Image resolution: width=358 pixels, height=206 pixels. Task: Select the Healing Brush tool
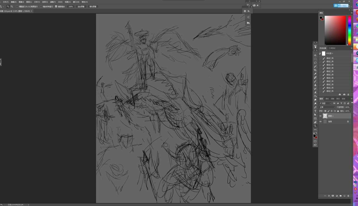click(x=315, y=77)
